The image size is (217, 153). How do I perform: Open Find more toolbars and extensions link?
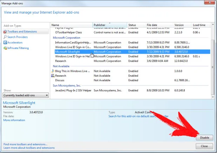click(26, 144)
